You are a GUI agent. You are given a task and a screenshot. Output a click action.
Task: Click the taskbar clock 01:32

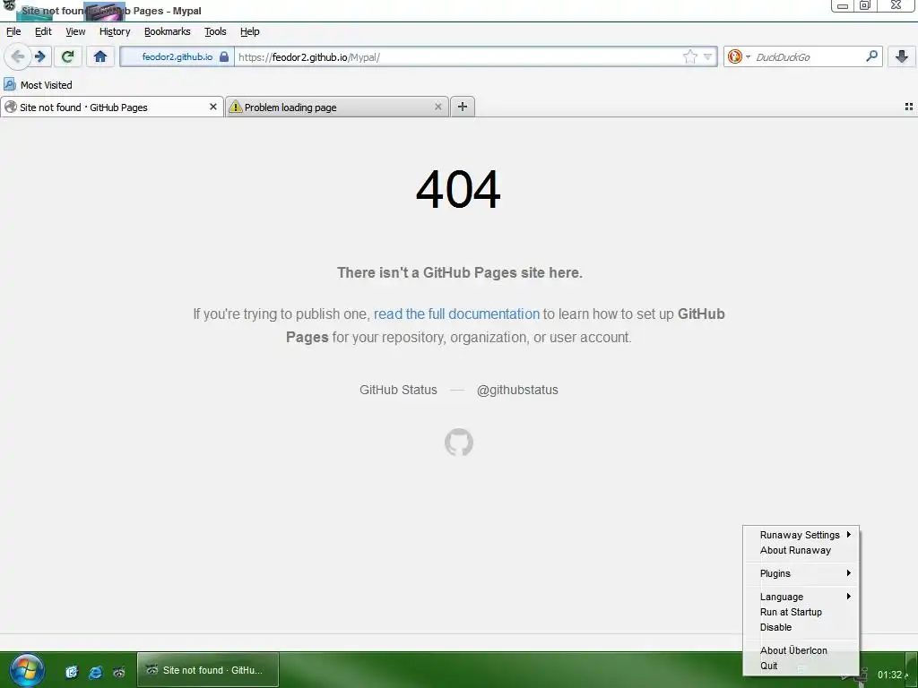(x=889, y=675)
